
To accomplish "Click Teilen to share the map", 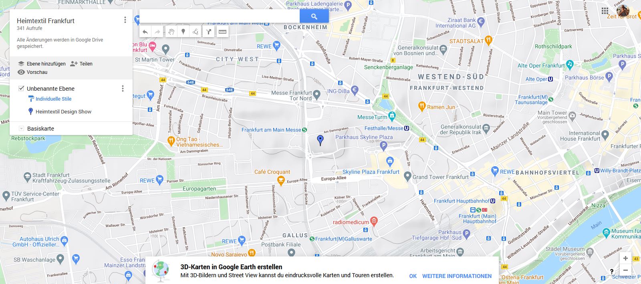I will tap(81, 64).
